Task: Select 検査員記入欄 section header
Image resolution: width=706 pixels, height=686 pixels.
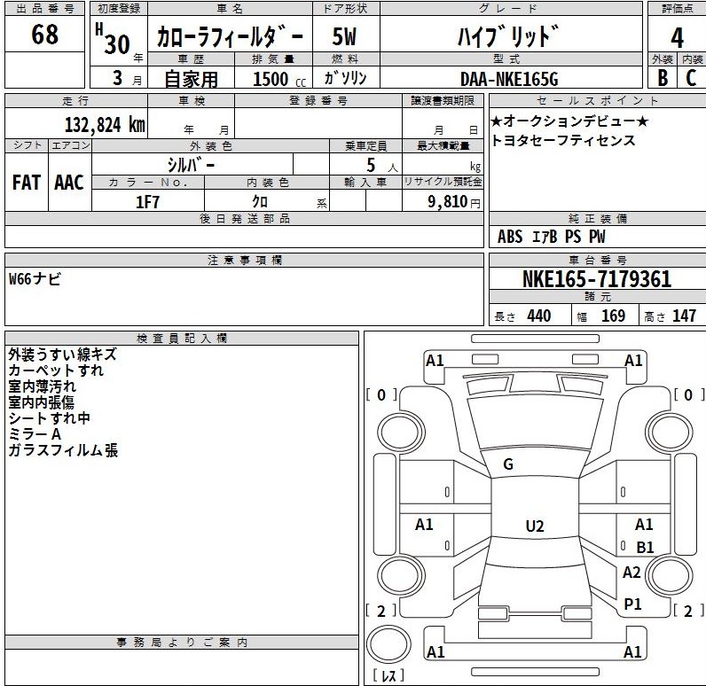Action: coord(182,339)
